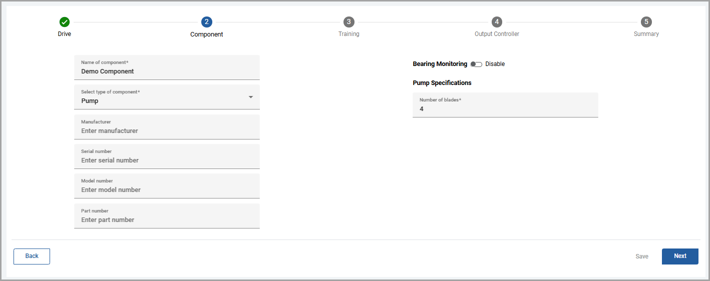Click the Output Controller step label

(496, 34)
